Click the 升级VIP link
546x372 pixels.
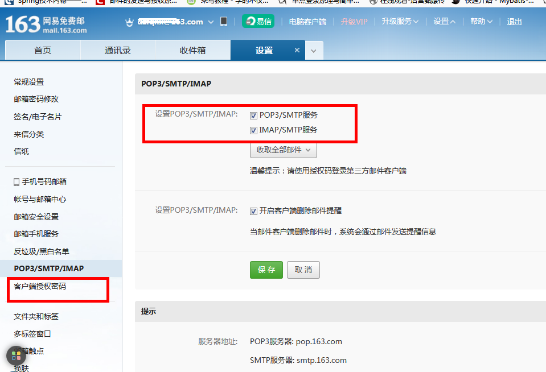(x=354, y=22)
